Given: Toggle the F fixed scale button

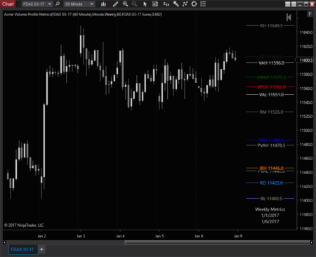Looking at the screenshot, I should pyautogui.click(x=310, y=14).
